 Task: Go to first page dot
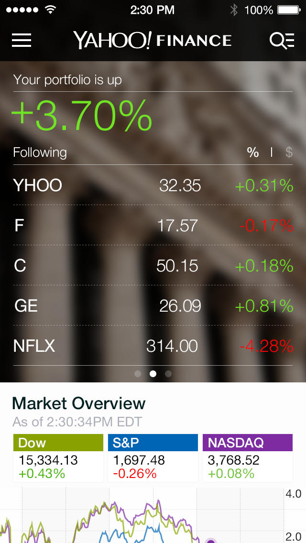click(x=138, y=374)
